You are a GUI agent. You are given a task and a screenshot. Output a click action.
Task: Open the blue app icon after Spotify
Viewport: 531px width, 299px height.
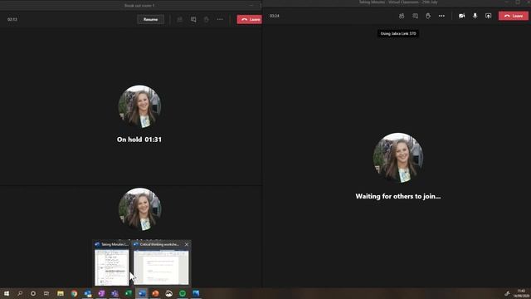[x=196, y=293]
